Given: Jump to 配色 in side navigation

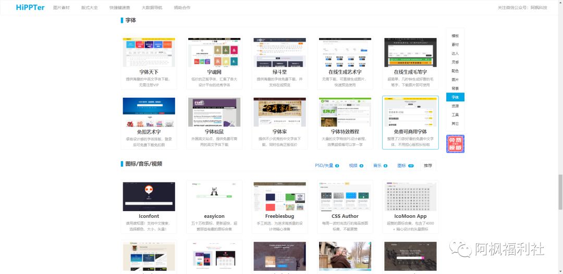Looking at the screenshot, I should click(x=455, y=71).
